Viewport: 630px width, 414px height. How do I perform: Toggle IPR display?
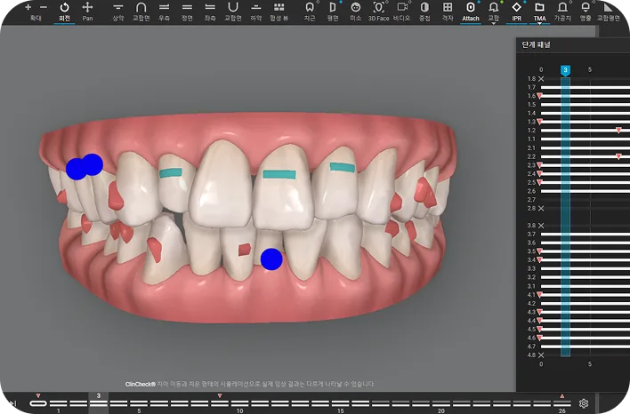coord(517,12)
